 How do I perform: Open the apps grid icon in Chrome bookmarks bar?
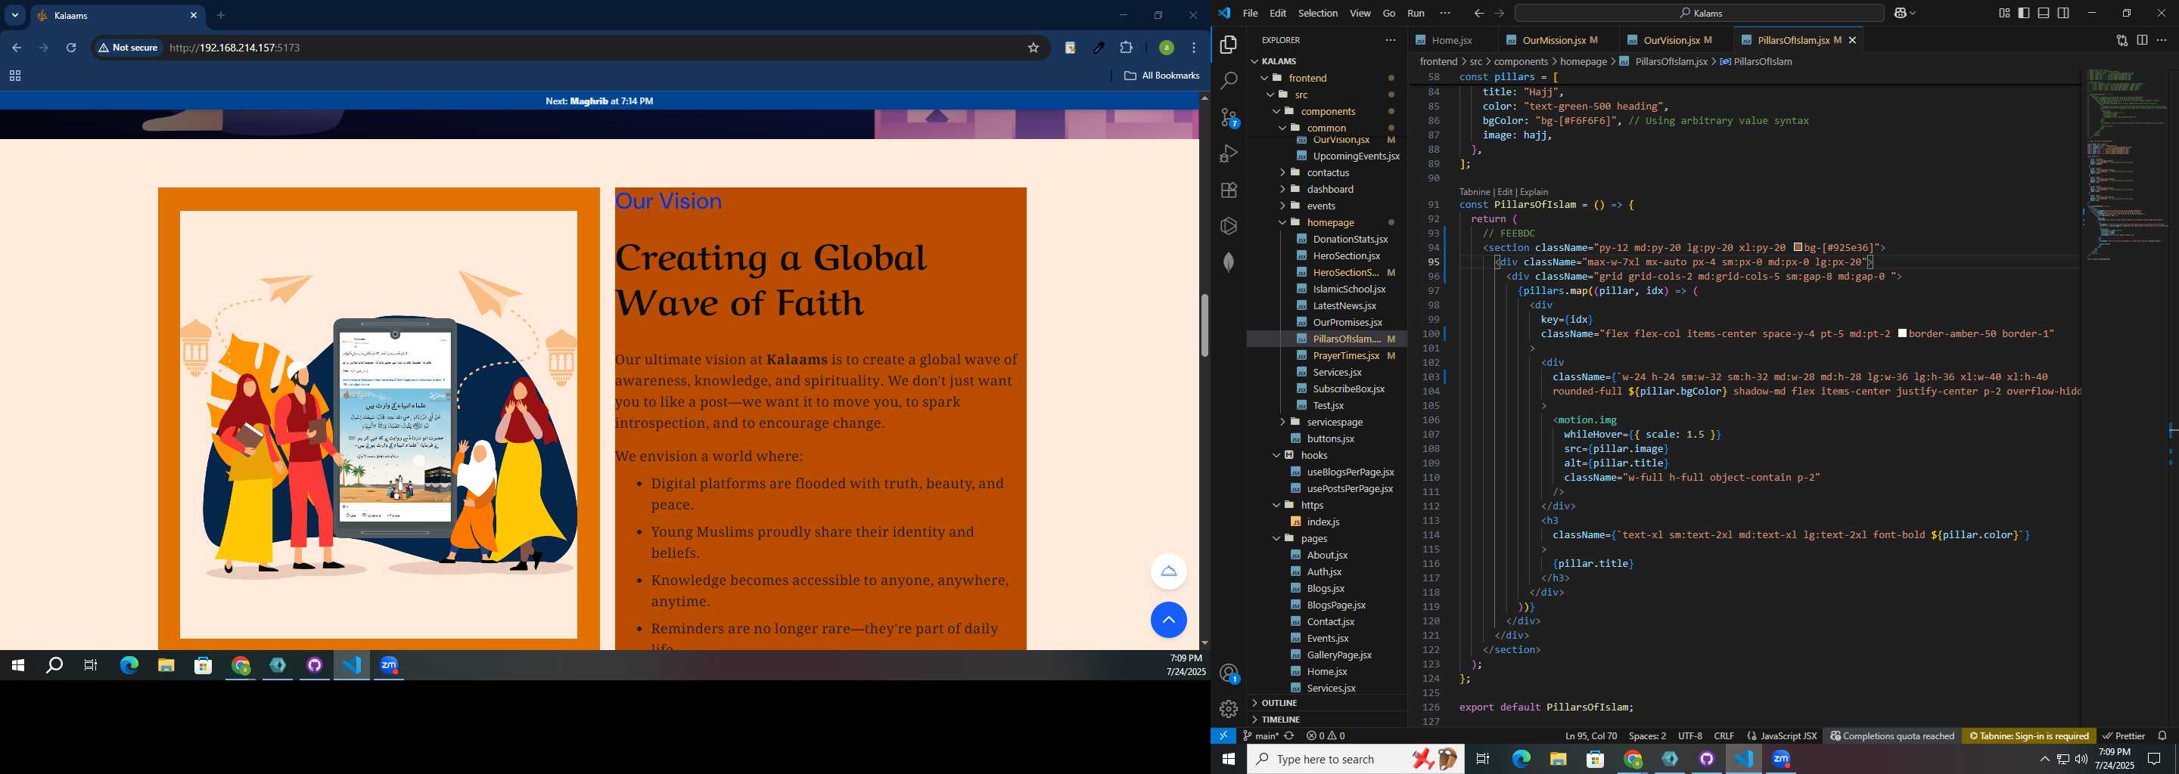coord(14,76)
